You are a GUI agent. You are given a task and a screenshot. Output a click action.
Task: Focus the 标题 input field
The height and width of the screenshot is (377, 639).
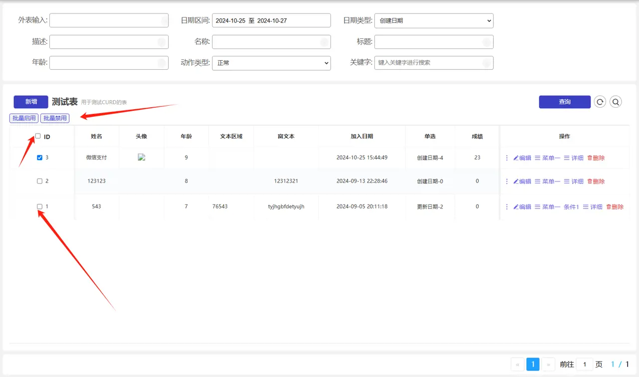pos(434,42)
